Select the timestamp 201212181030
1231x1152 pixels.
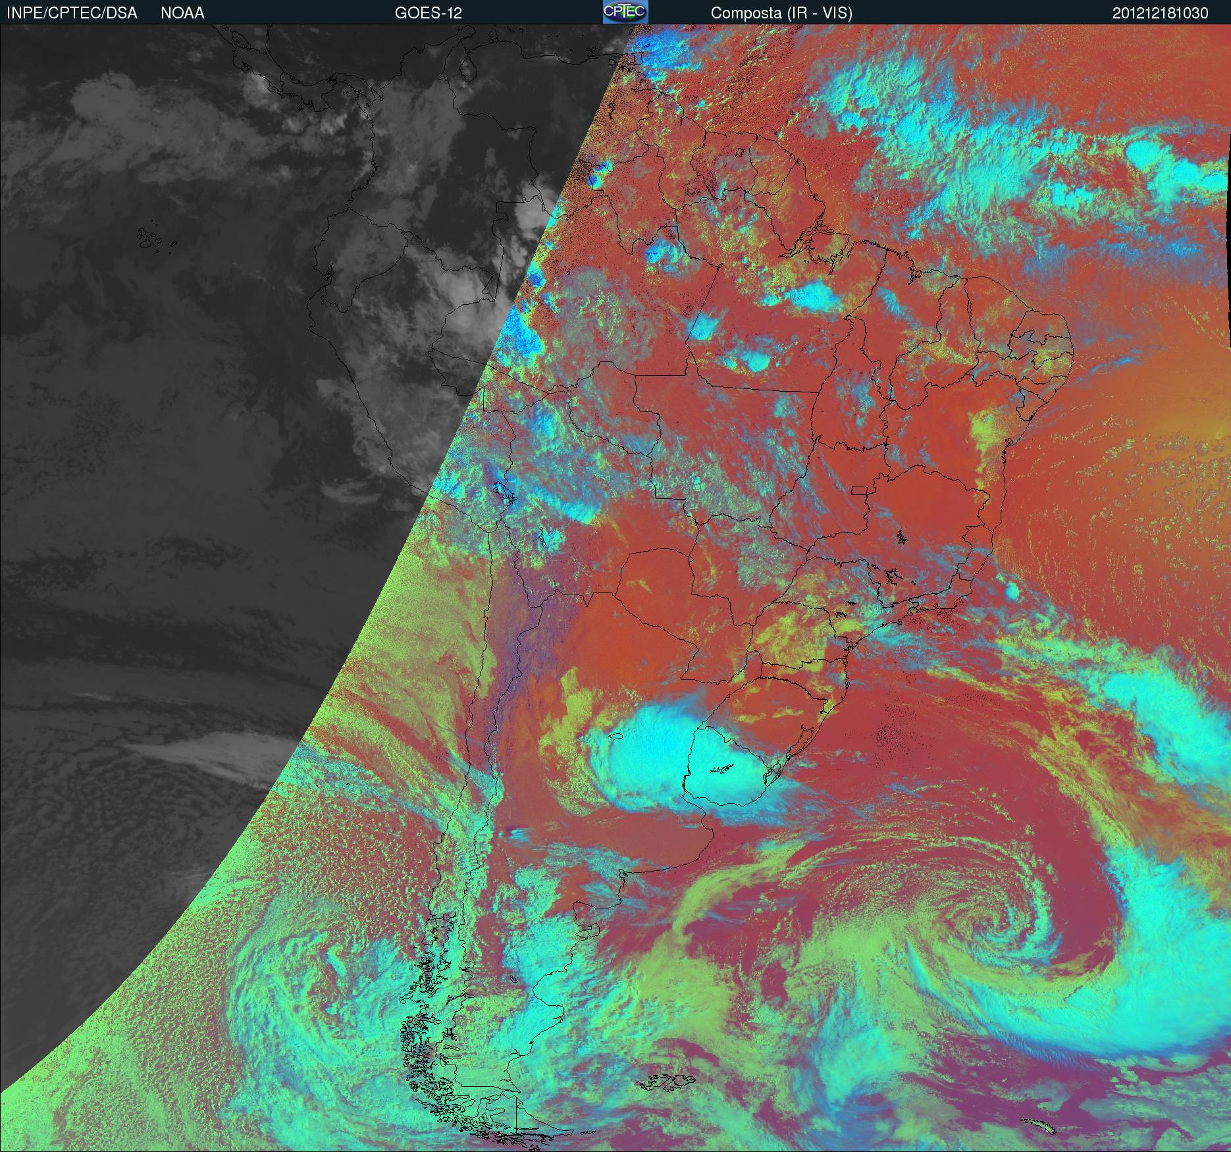pos(1161,13)
